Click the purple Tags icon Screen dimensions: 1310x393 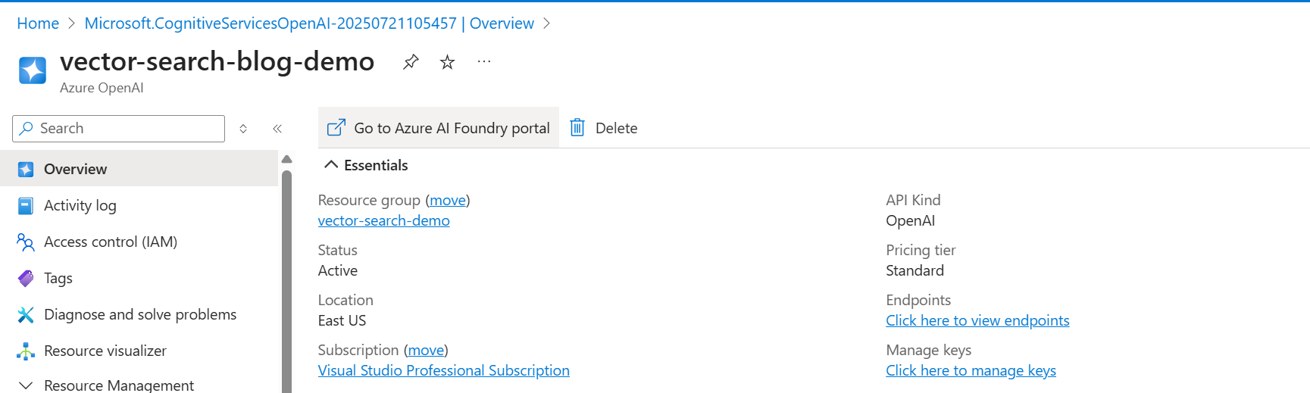(x=26, y=278)
